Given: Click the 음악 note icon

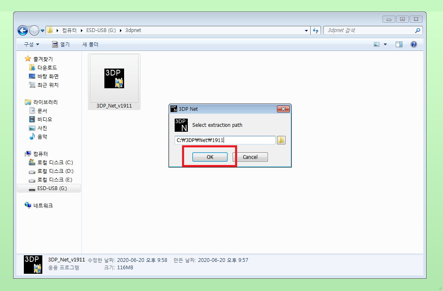Looking at the screenshot, I should pyautogui.click(x=32, y=137).
